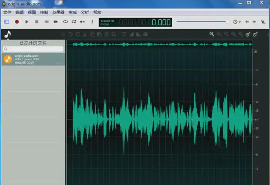Cut the selection with scissors icon
The image size is (270, 185).
(85, 34)
